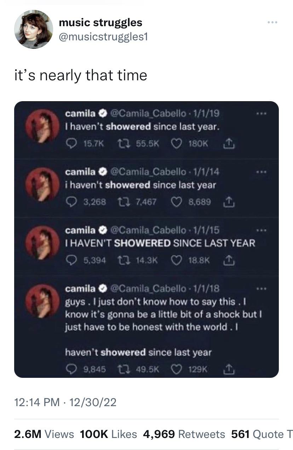Open the tweet's three-dot more menu
Viewport: 293px width, 450px height.
point(272,23)
